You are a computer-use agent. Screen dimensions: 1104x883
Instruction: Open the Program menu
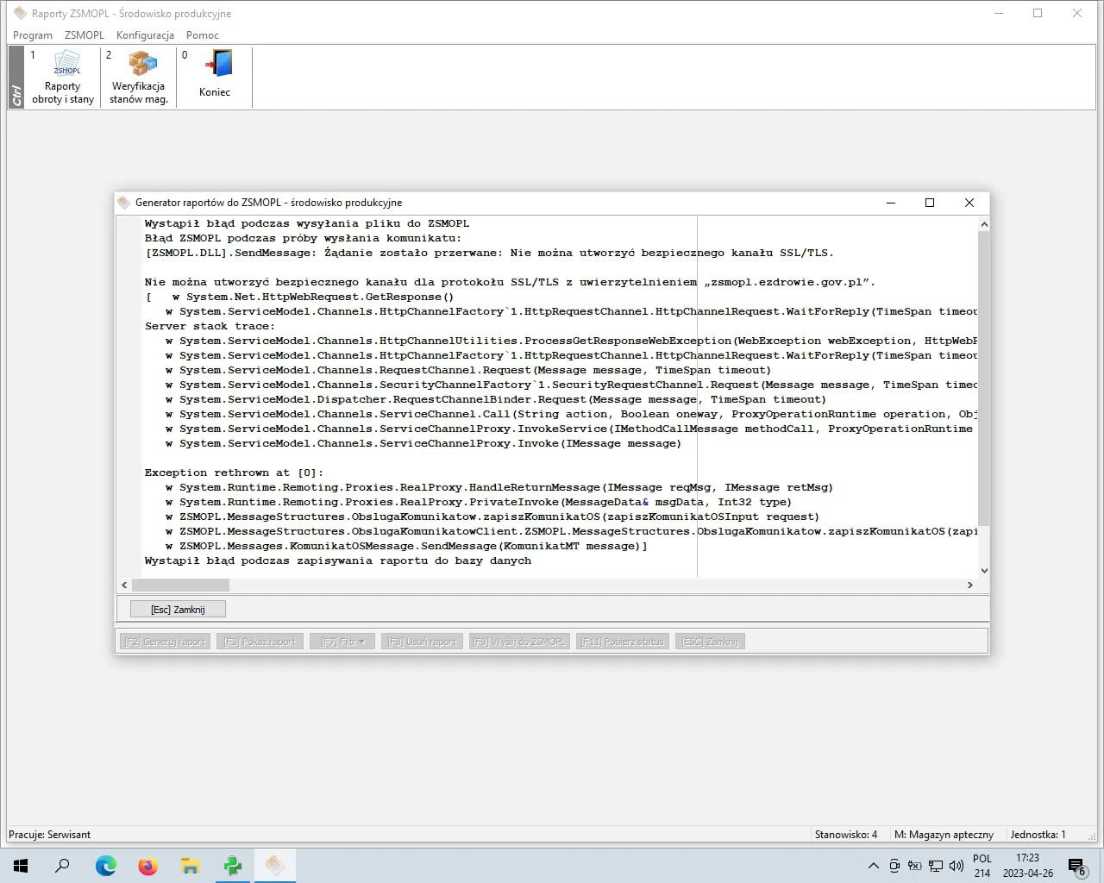33,35
